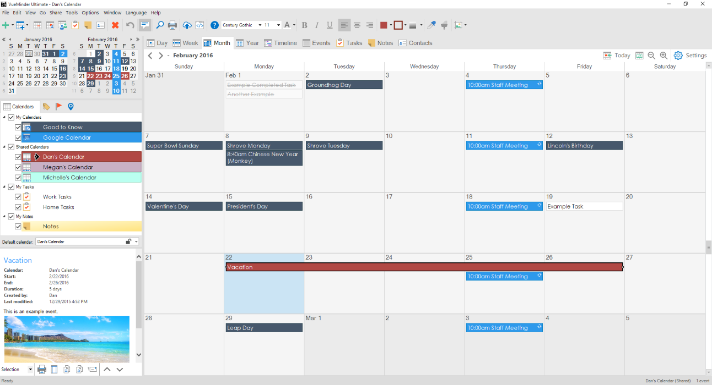The image size is (712, 385).
Task: Collapse the My Notes group
Action: point(4,217)
